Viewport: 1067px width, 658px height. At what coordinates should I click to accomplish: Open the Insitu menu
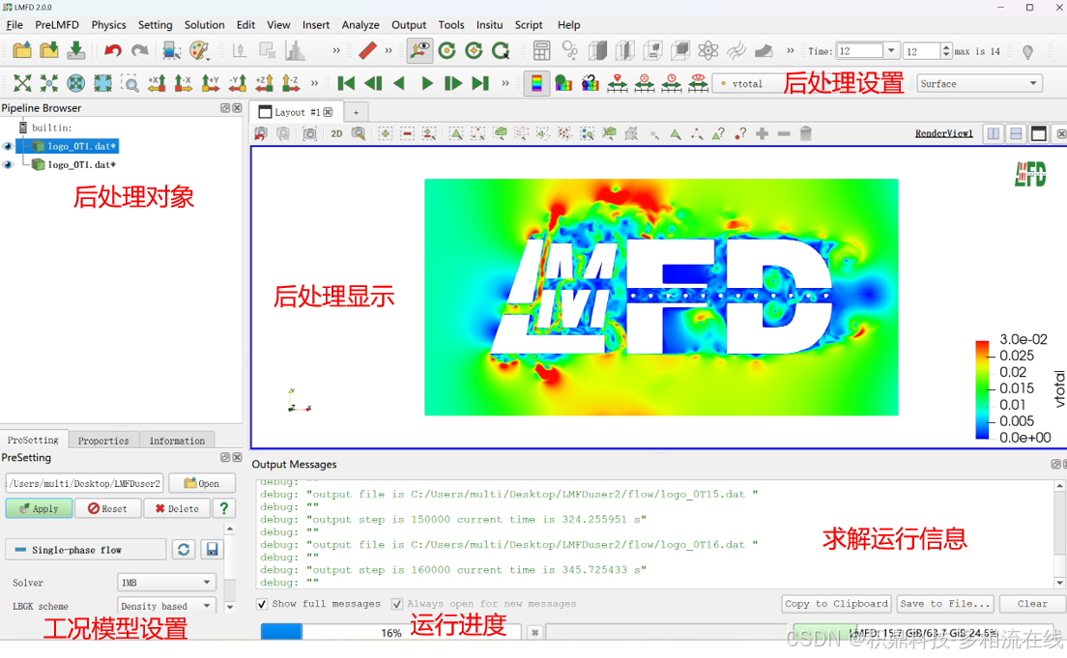tap(489, 24)
